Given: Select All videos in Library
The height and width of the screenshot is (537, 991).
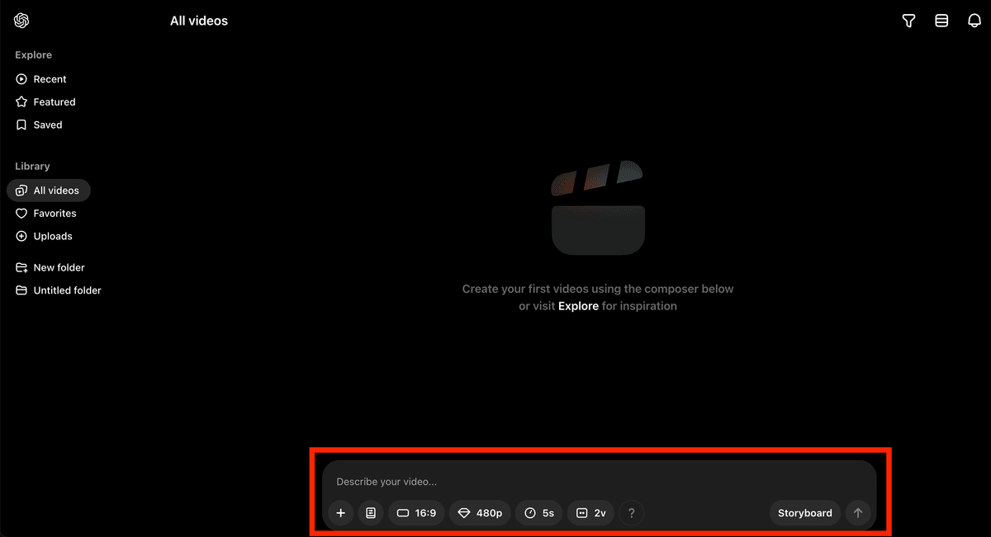Looking at the screenshot, I should click(x=49, y=191).
